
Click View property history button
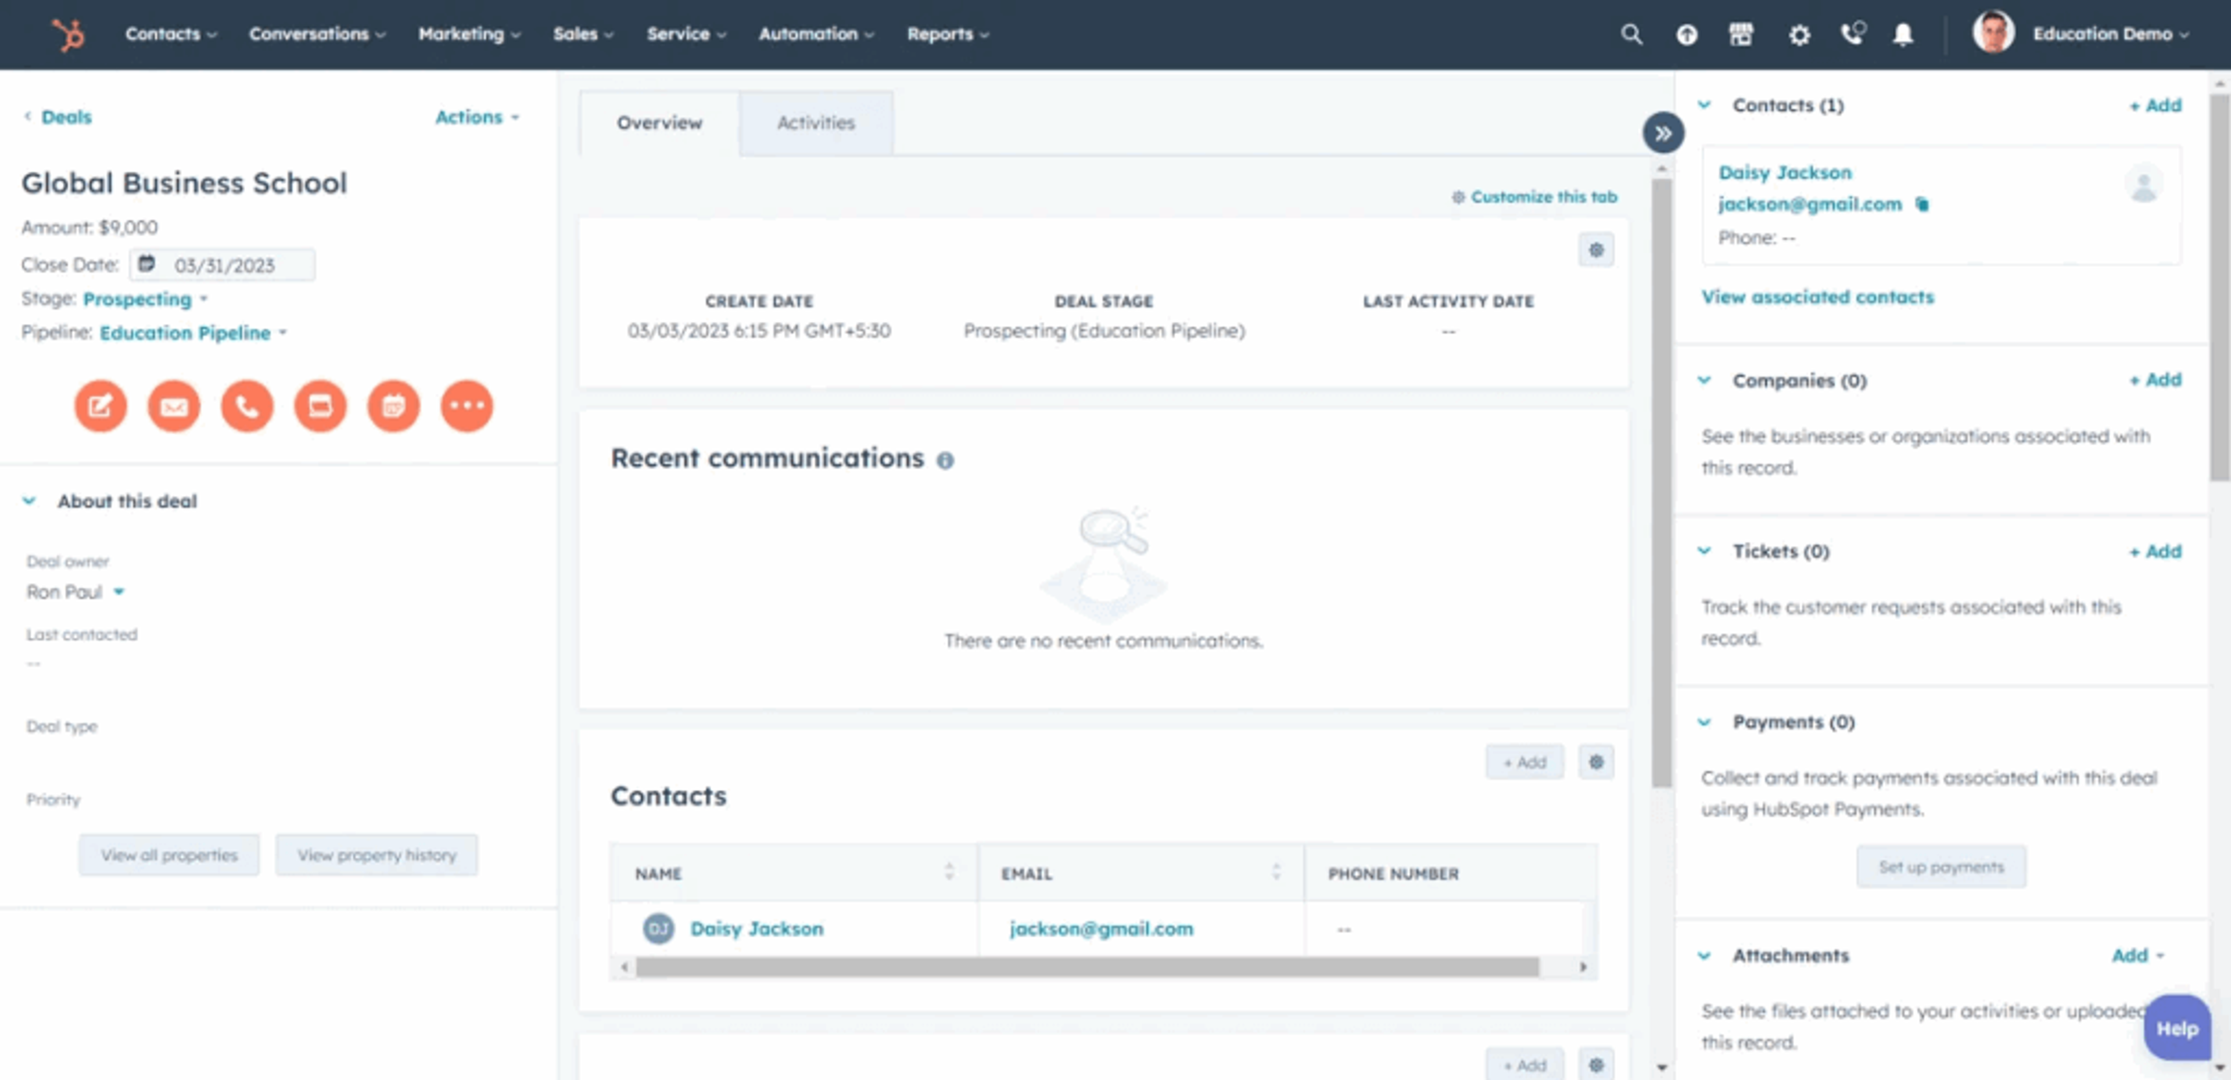376,855
